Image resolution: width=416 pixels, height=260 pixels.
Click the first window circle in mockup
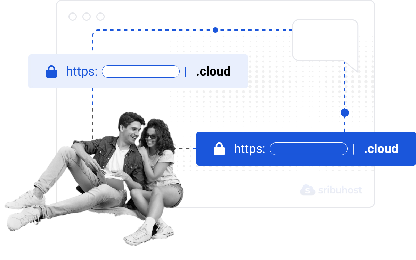click(x=73, y=17)
